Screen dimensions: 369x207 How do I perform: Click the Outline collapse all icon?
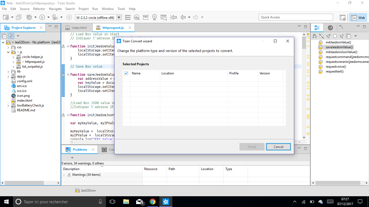click(x=348, y=36)
